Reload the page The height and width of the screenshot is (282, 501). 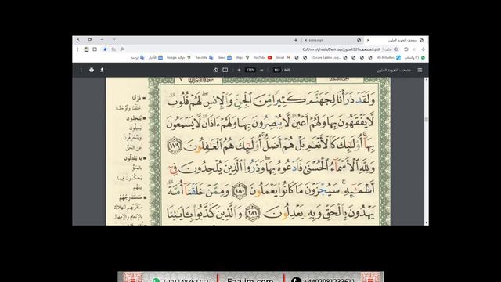[x=406, y=49]
